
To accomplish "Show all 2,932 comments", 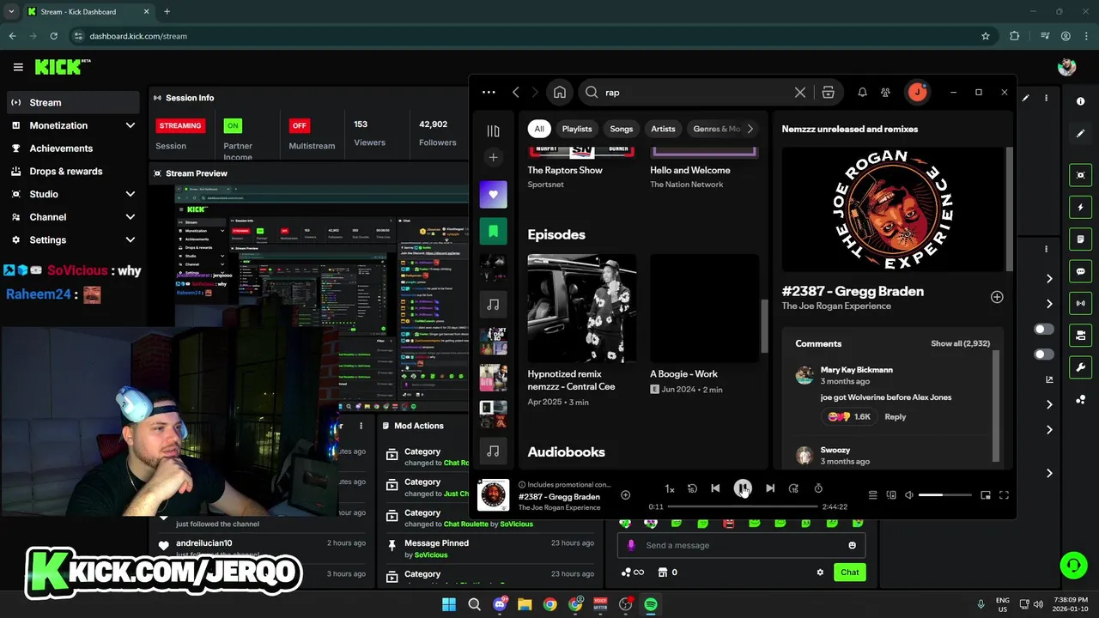I will point(960,343).
